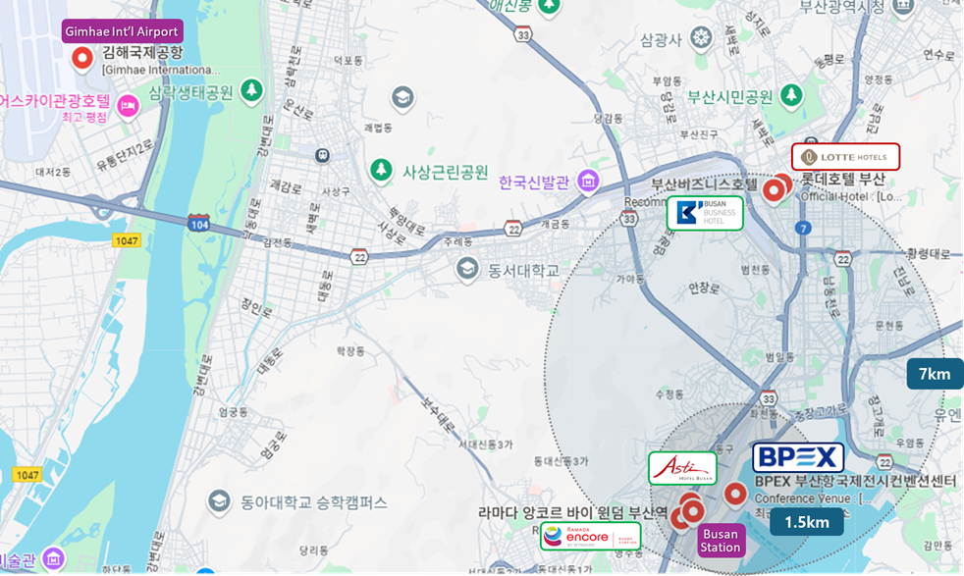The width and height of the screenshot is (964, 576).
Task: Click the pink hotel bed marker near airport
Action: (x=128, y=107)
